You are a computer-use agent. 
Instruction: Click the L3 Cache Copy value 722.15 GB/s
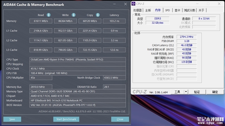pyautogui.click(x=90, y=50)
